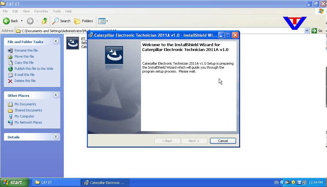Viewport: 327px width, 187px height.
Task: Click Publish this file to the Web
Action: tap(34, 69)
